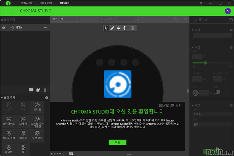
Task: Click the trash icon in the canvas toolbar
Action: [133, 28]
